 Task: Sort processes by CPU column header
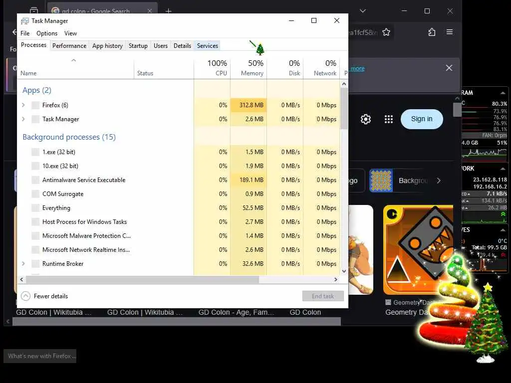pos(212,68)
